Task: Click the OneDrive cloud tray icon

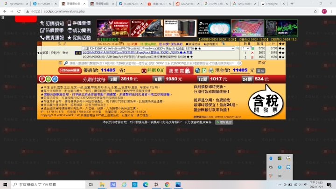Action: coord(271,167)
